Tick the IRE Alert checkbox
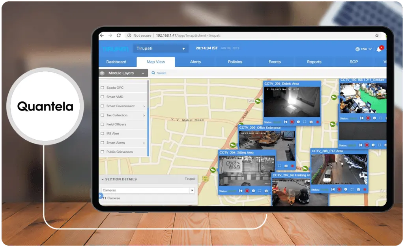 102,133
